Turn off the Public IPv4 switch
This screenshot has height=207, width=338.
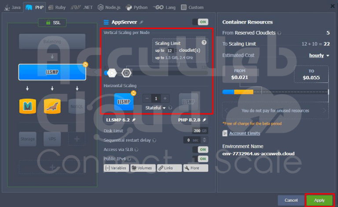click(x=200, y=159)
